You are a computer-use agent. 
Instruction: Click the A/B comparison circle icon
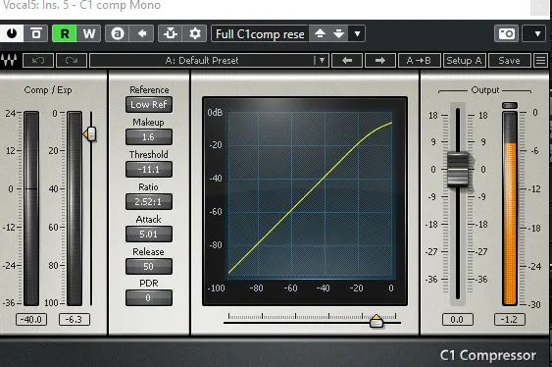point(118,33)
